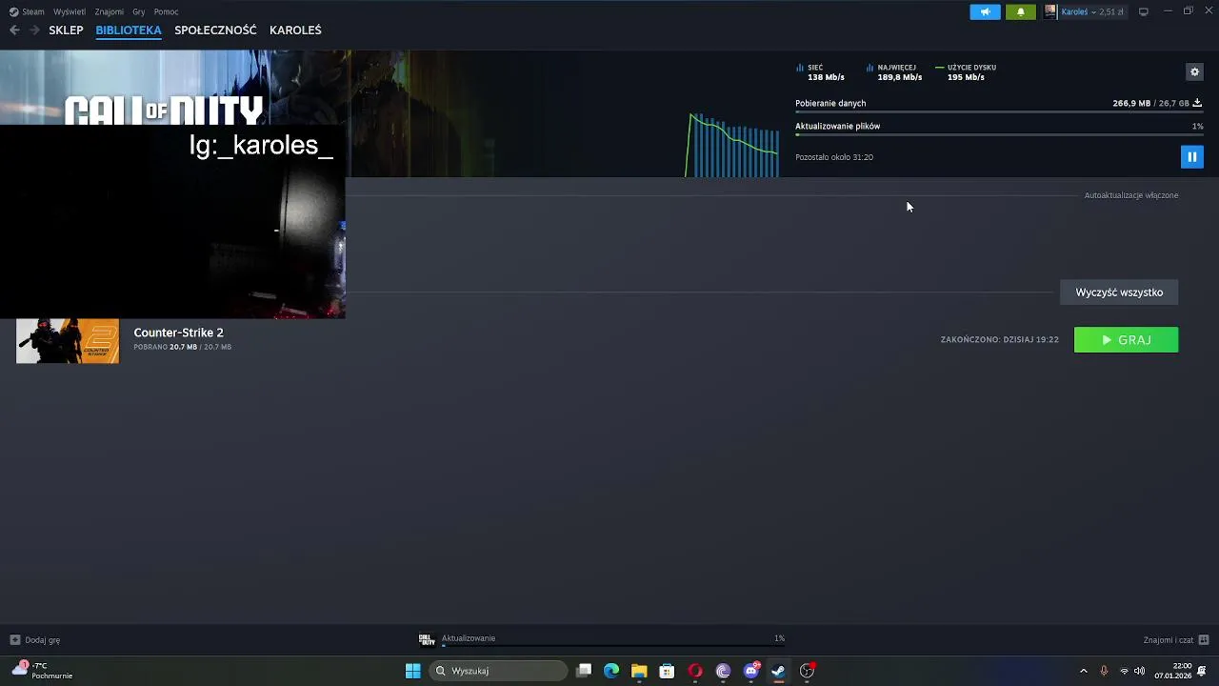Screen dimensions: 1219x686
Task: Click the tray microphone icon
Action: click(x=1104, y=671)
